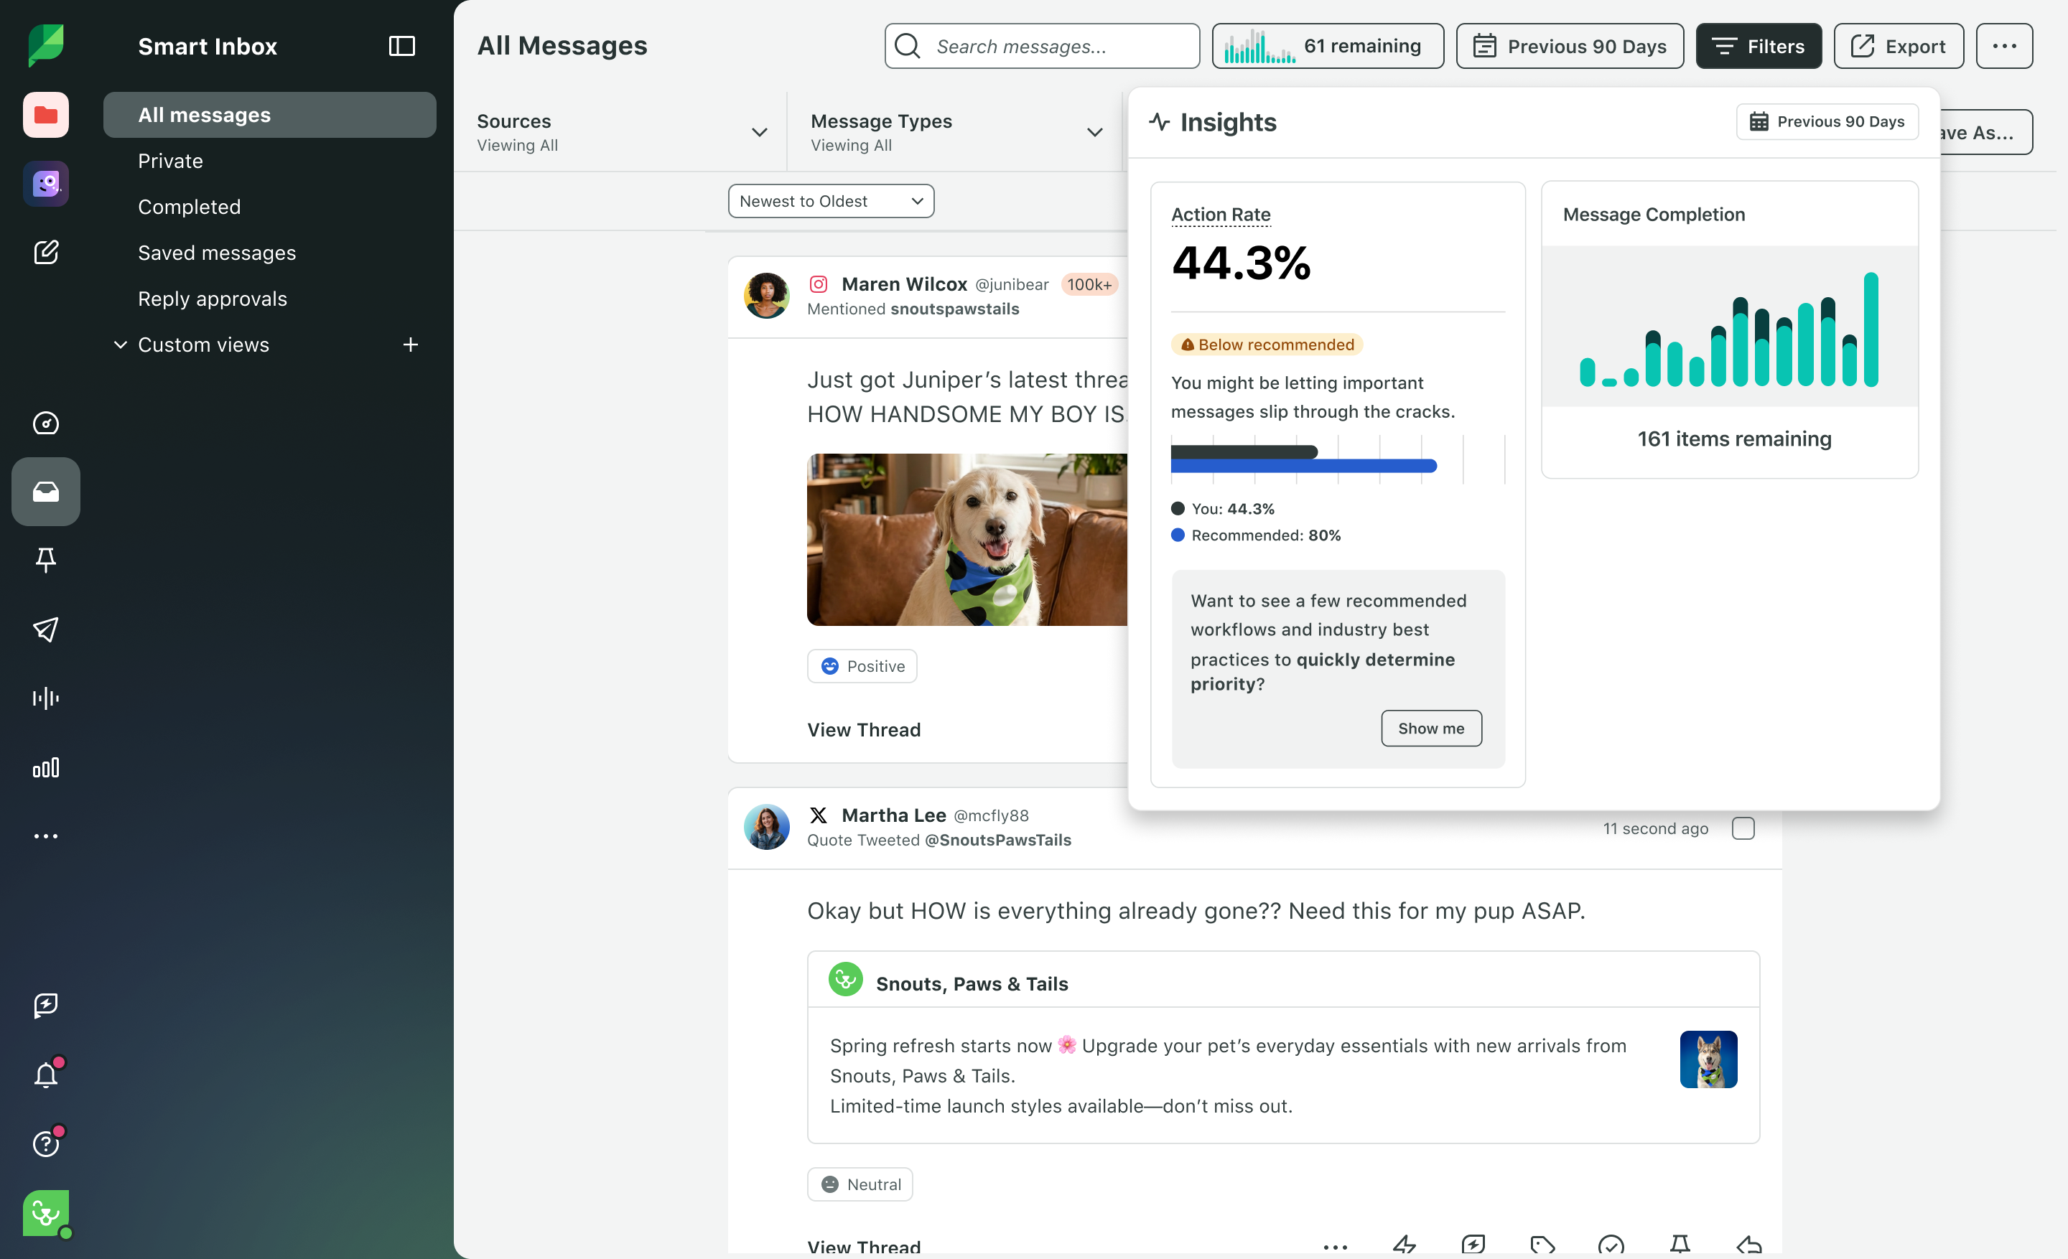Click the Positive sentiment tag
2068x1259 pixels.
click(x=862, y=666)
